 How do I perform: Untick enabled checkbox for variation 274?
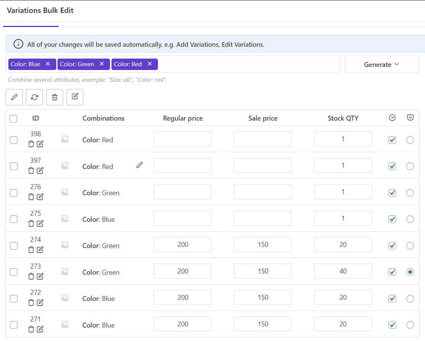(x=392, y=245)
